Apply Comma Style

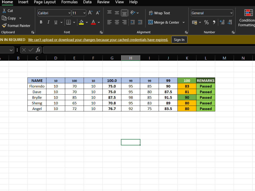point(214,22)
